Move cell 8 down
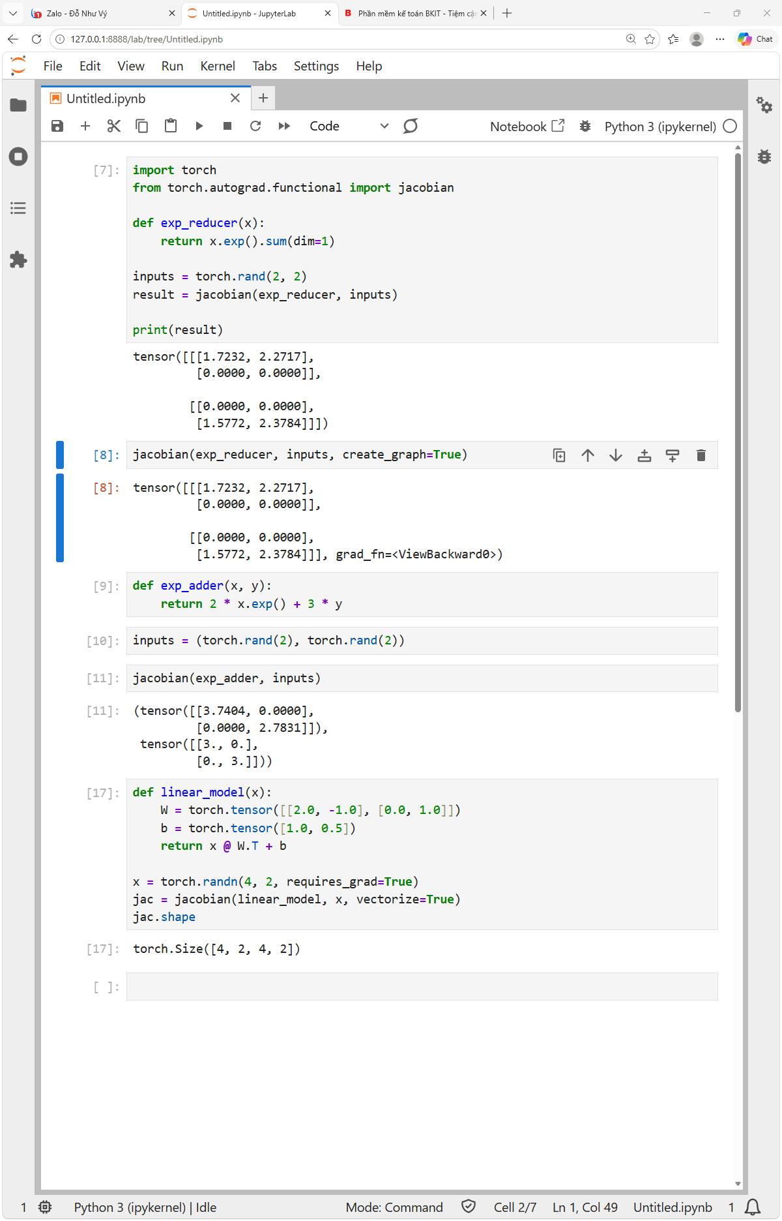The image size is (782, 1221). [x=616, y=455]
